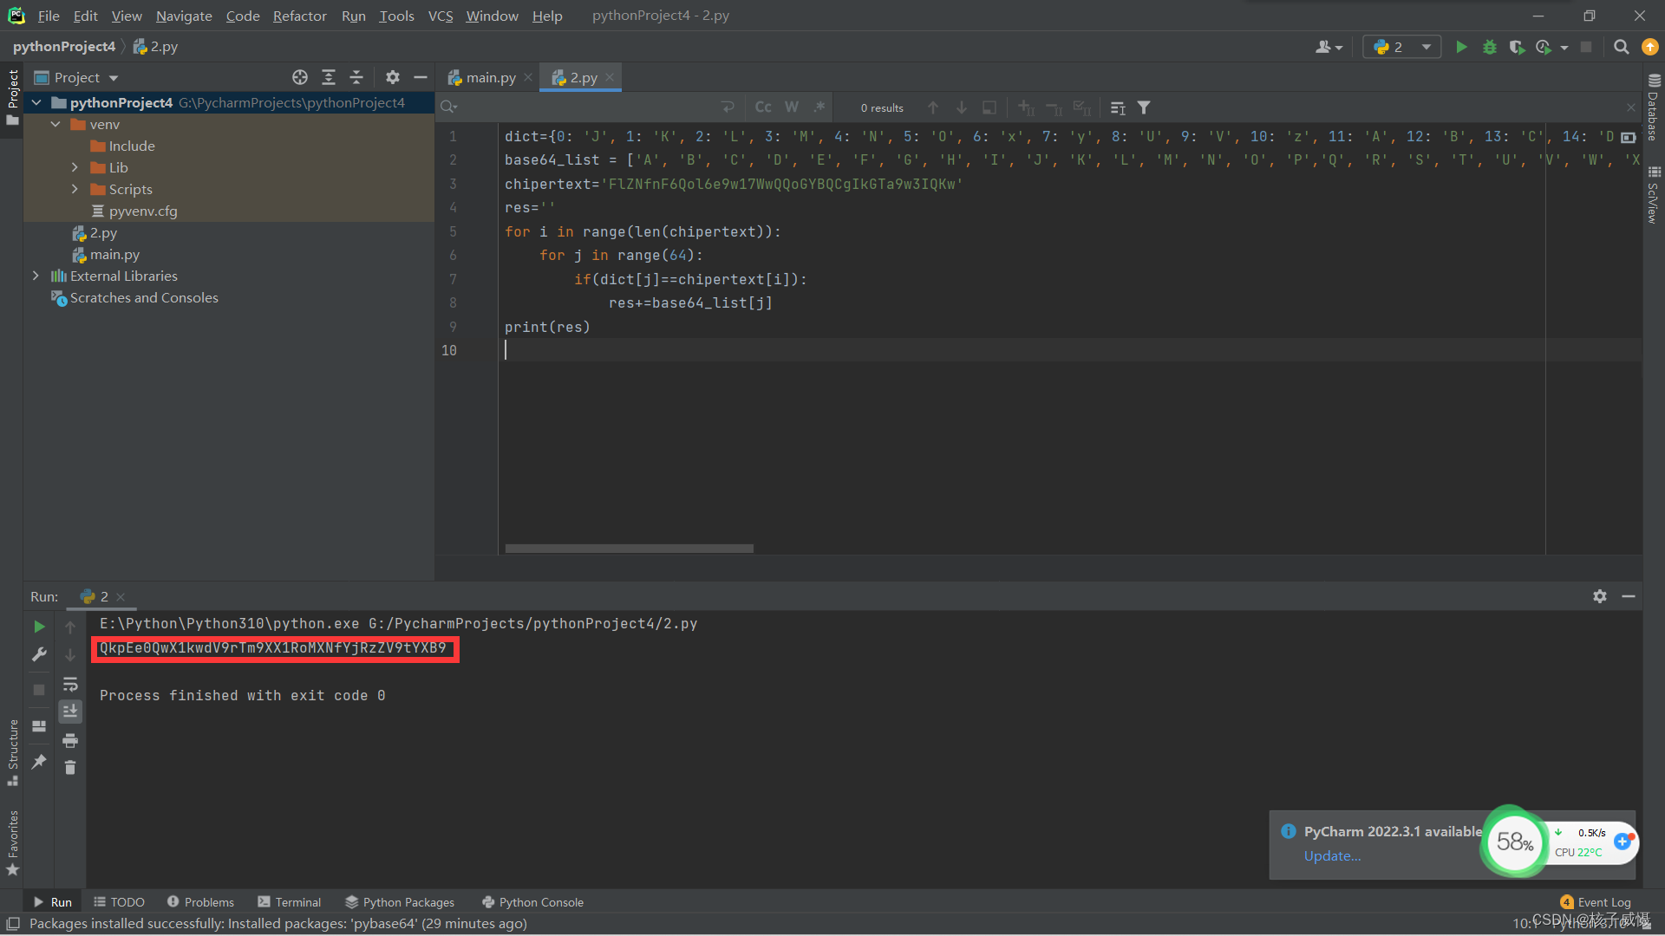The image size is (1665, 936).
Task: Switch to main.py editor tab
Action: (x=490, y=77)
